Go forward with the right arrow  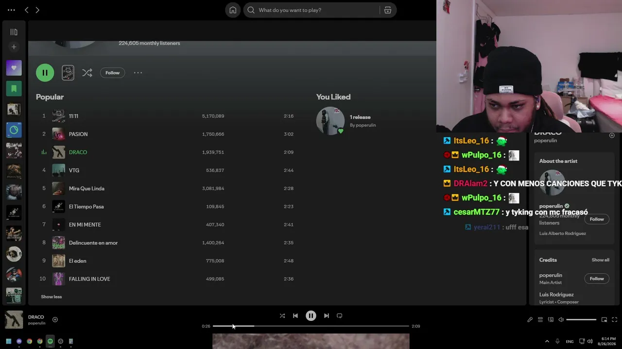point(37,10)
